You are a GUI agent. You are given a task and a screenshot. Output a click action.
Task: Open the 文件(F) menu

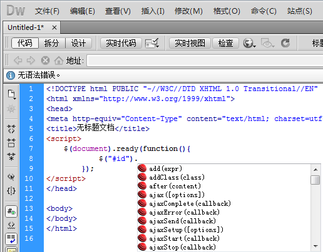tap(47, 11)
